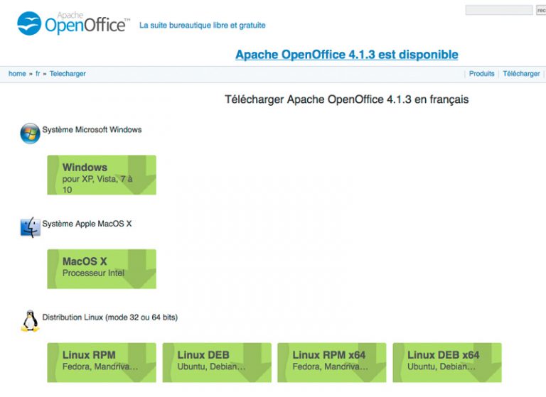Download the Linux DEB 32-bit package
This screenshot has width=546, height=397.
(x=217, y=362)
